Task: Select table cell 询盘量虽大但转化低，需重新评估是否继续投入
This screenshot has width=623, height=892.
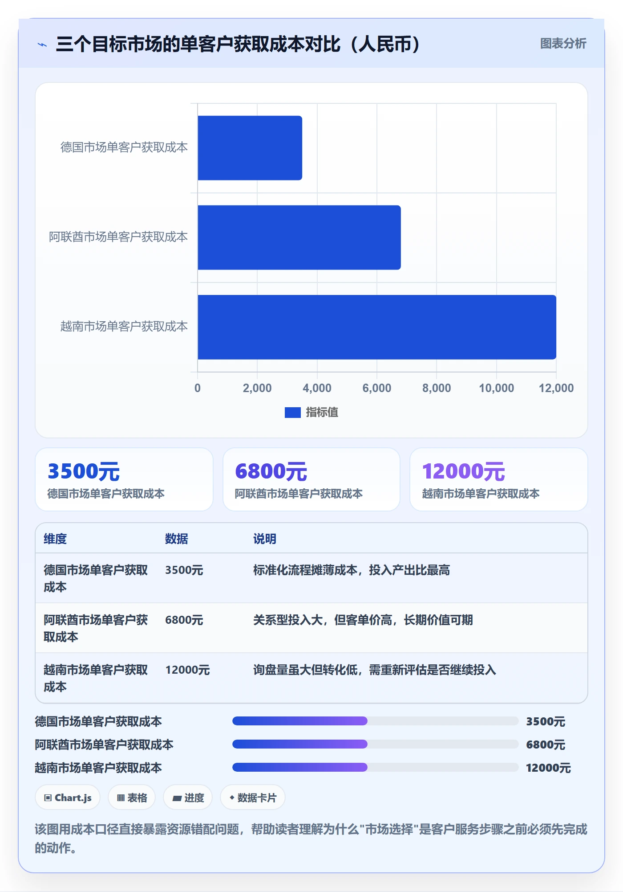Action: pyautogui.click(x=375, y=670)
